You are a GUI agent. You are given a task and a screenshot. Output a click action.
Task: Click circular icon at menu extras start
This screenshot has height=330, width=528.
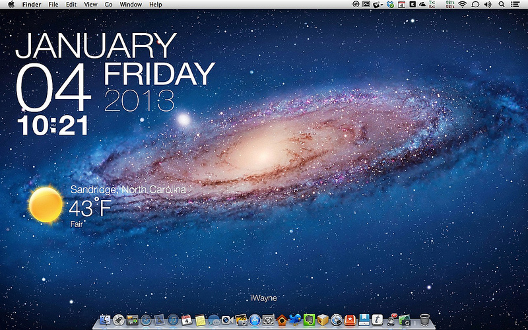tap(356, 5)
